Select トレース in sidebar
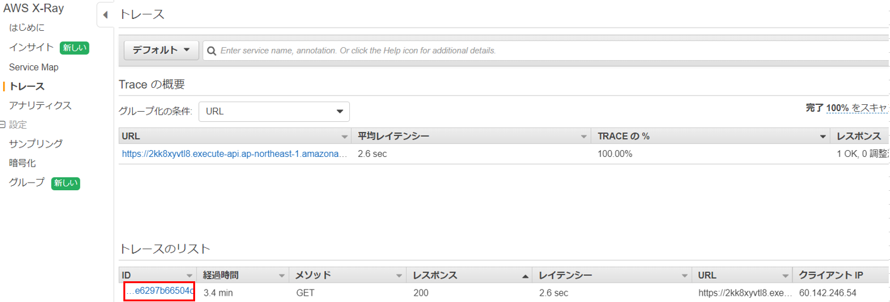The width and height of the screenshot is (890, 302). (26, 86)
